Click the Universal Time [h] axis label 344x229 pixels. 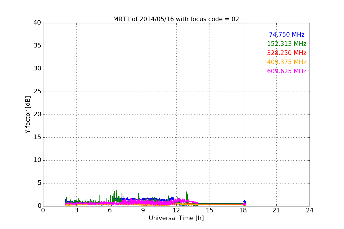(176, 218)
